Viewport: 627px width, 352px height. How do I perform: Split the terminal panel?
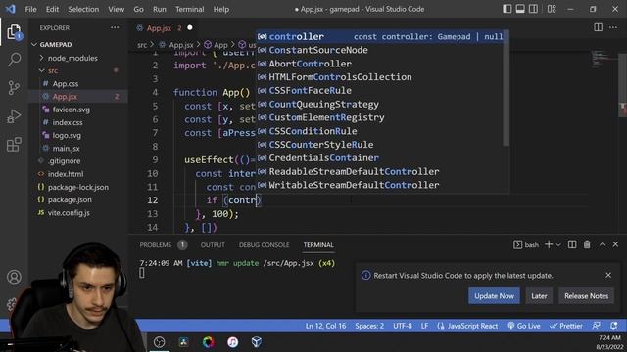coord(572,244)
